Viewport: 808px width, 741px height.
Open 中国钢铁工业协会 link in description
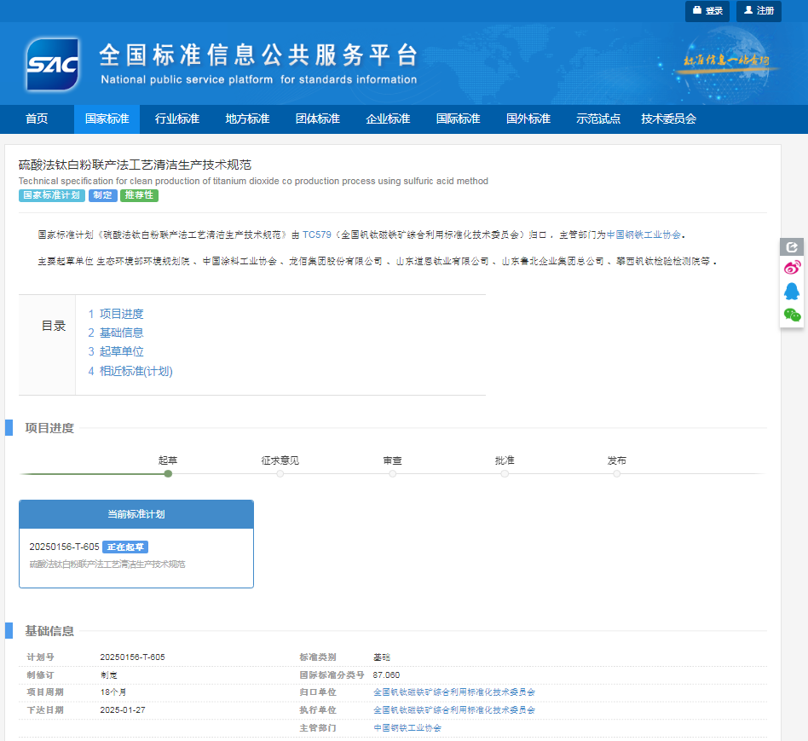[644, 234]
